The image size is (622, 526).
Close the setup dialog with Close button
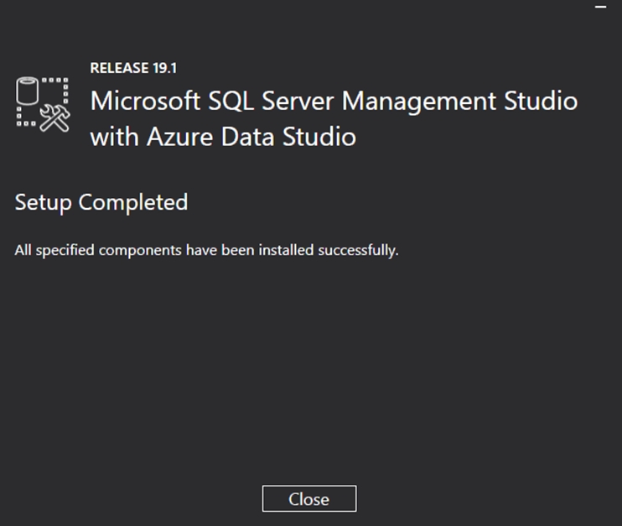pyautogui.click(x=309, y=498)
